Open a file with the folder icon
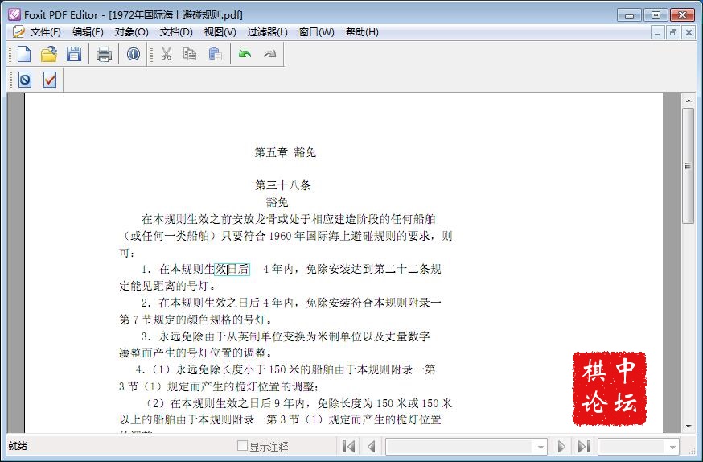 click(x=49, y=54)
